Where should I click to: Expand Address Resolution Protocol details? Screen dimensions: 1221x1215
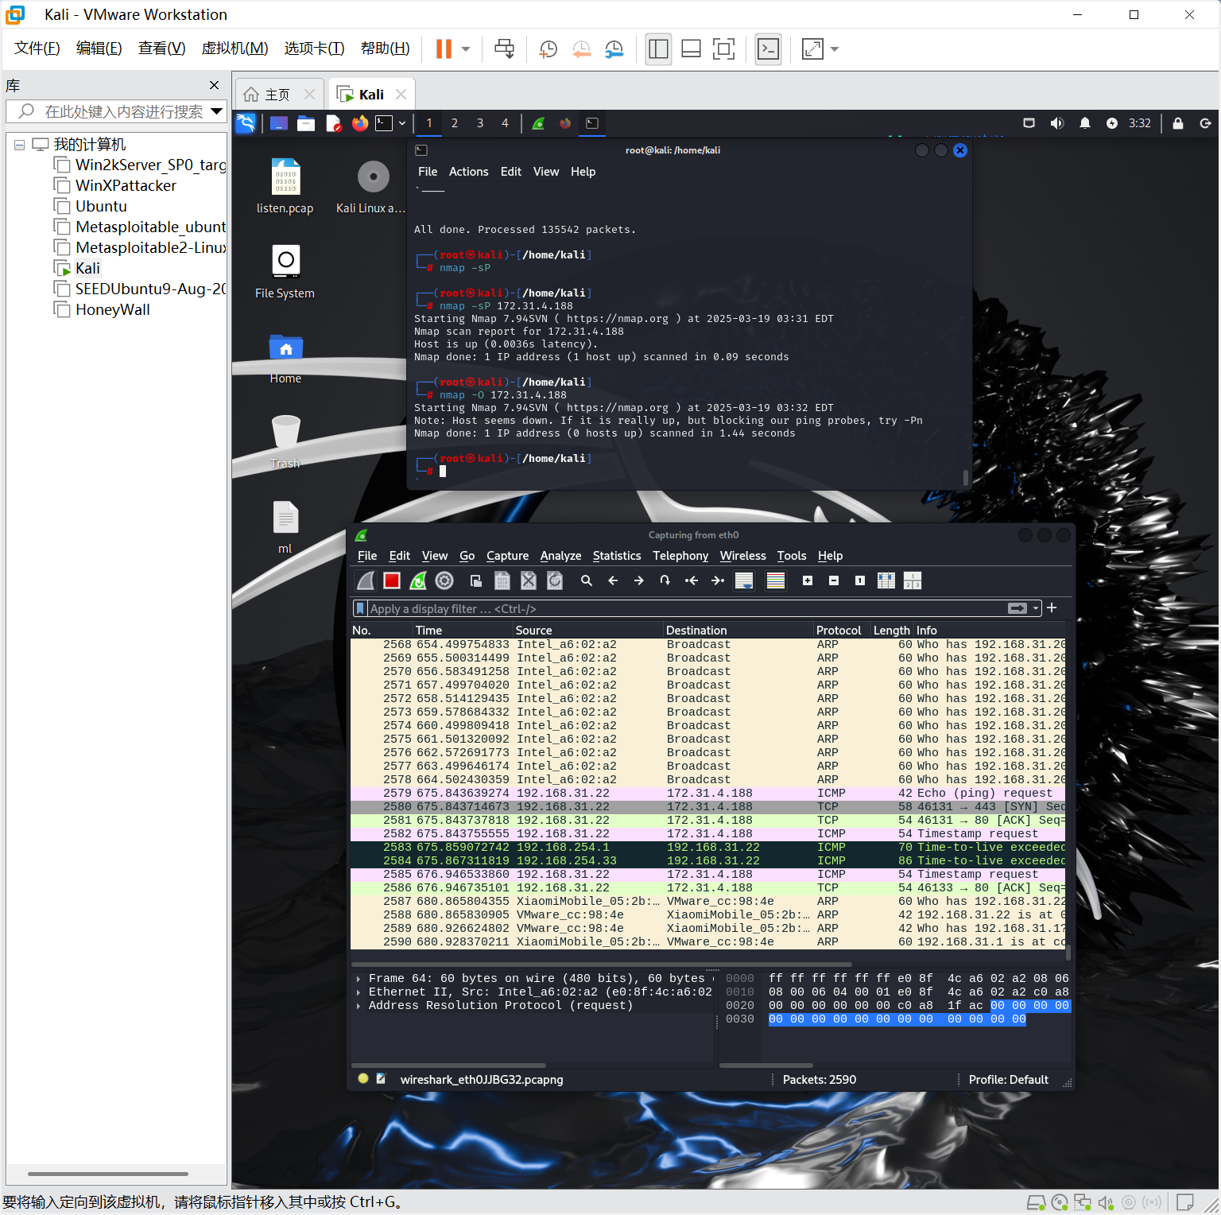(359, 1006)
